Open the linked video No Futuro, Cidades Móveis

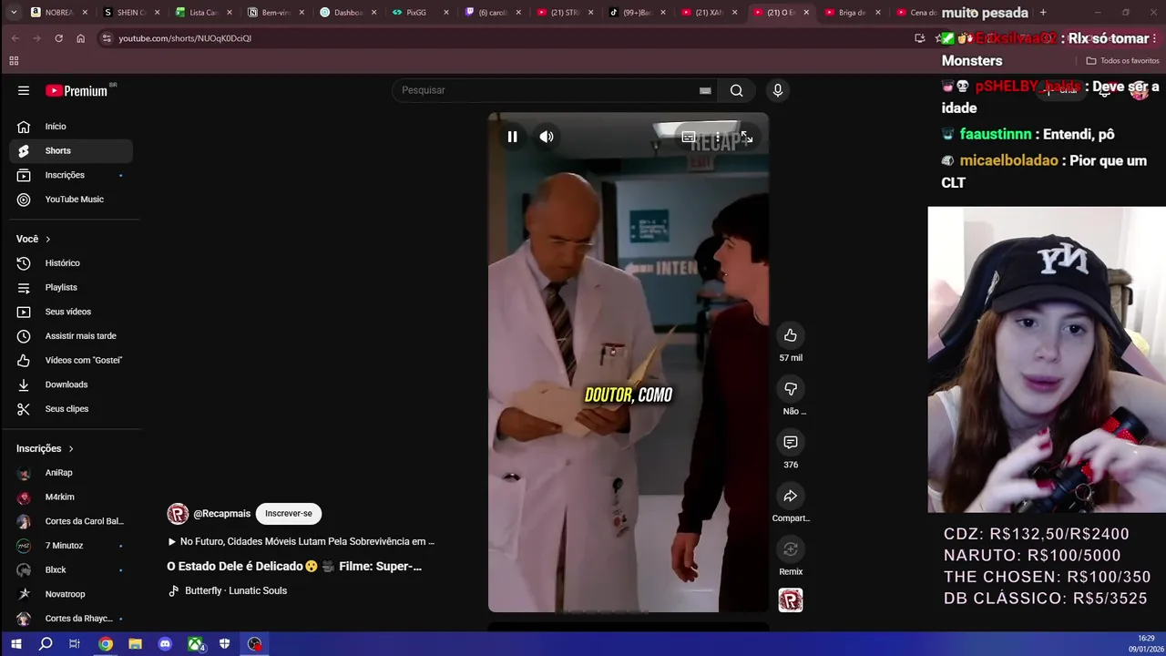[x=301, y=541]
